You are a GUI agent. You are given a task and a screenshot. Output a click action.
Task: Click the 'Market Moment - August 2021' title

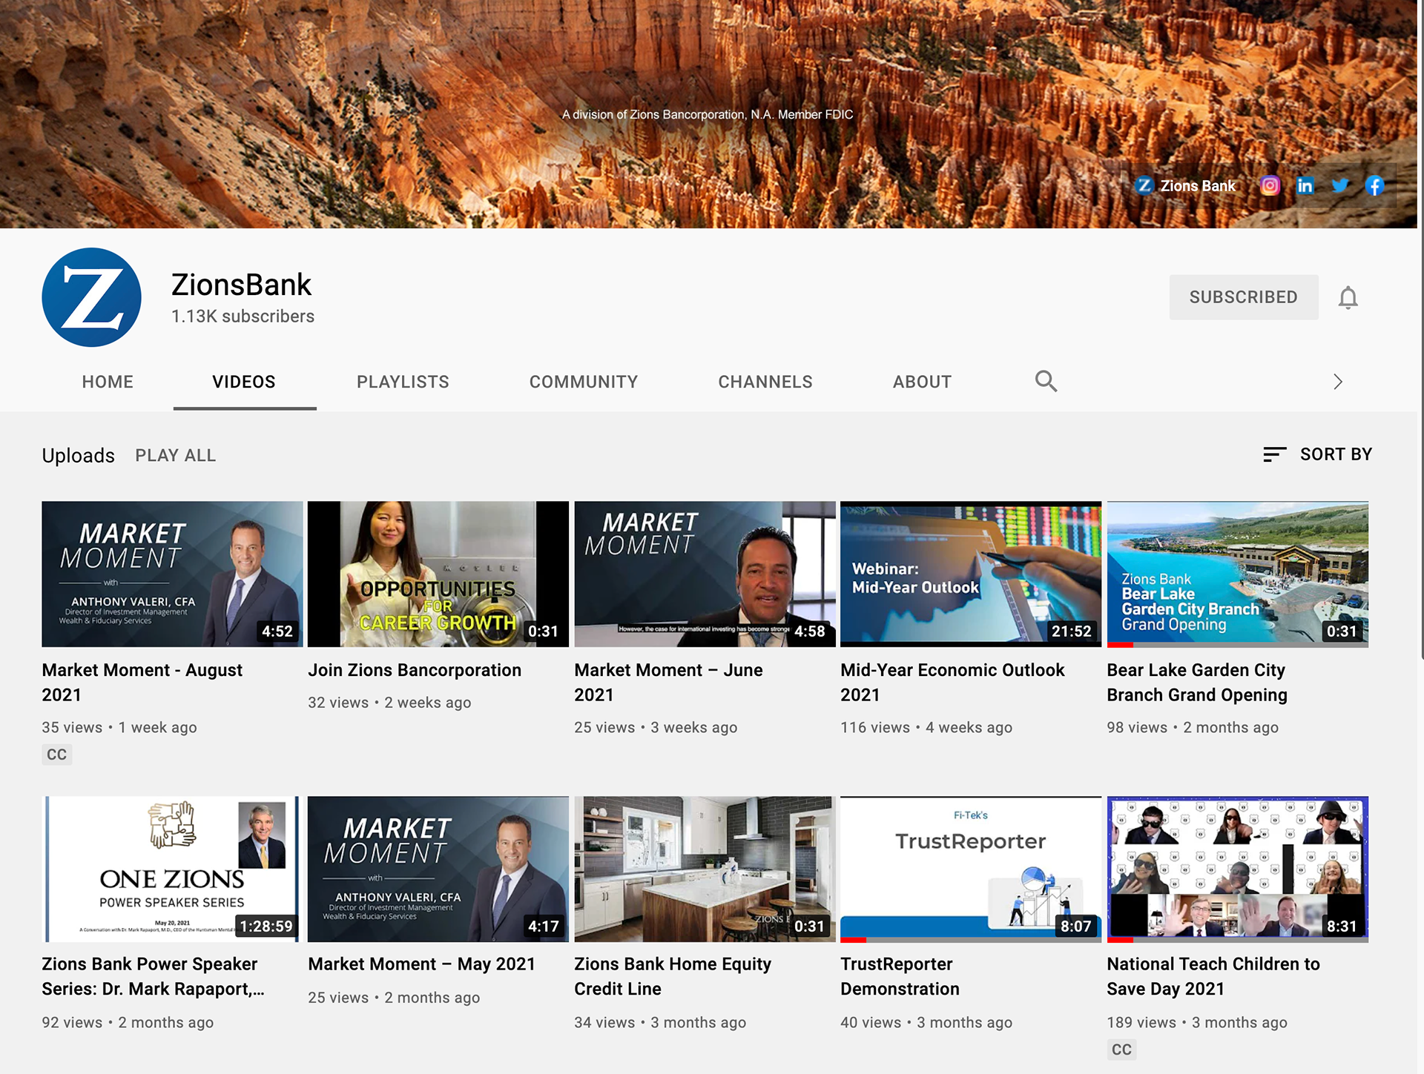[142, 682]
